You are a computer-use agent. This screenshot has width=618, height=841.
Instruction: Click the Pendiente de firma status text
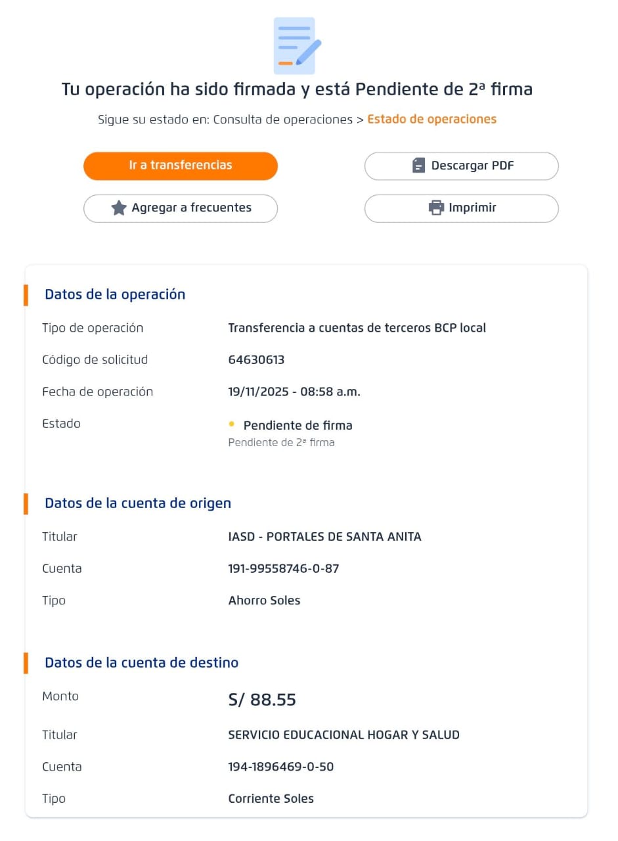[x=298, y=426]
